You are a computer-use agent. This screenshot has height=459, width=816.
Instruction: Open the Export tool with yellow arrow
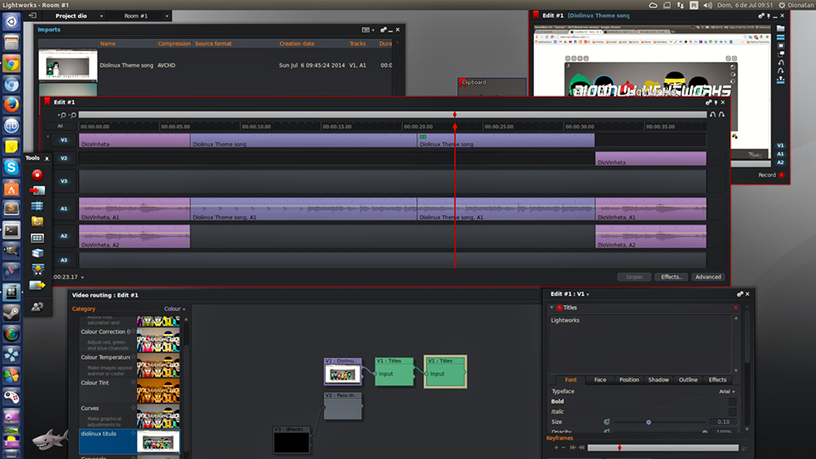[x=37, y=286]
